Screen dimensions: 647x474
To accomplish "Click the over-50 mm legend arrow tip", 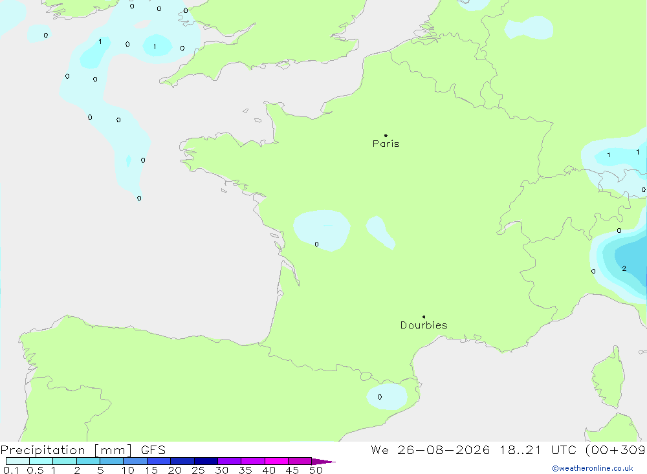I will click(324, 462).
